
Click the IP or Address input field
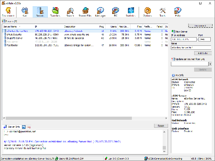click(184, 39)
